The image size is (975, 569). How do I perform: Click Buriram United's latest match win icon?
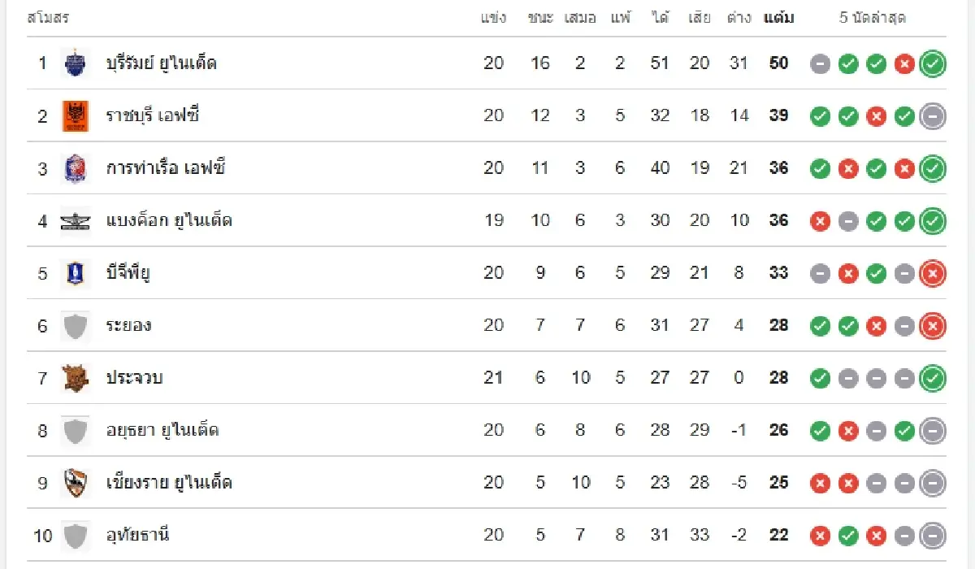(x=933, y=64)
